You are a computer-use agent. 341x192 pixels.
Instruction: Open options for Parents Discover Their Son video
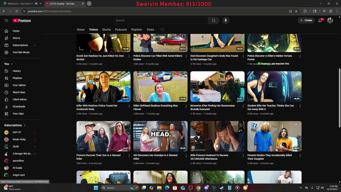(129, 156)
